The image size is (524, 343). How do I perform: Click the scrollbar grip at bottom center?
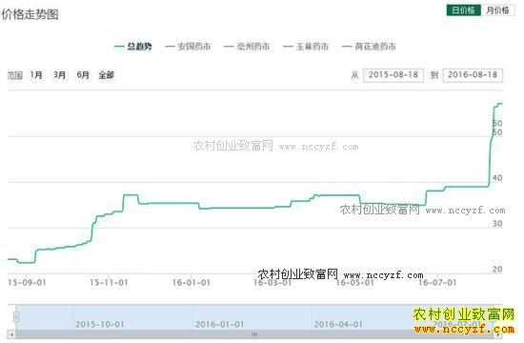coord(254,334)
